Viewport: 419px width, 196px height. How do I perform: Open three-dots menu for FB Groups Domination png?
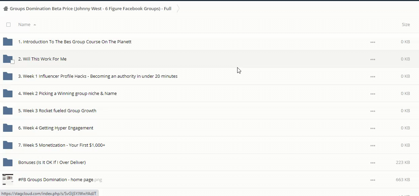click(x=372, y=180)
